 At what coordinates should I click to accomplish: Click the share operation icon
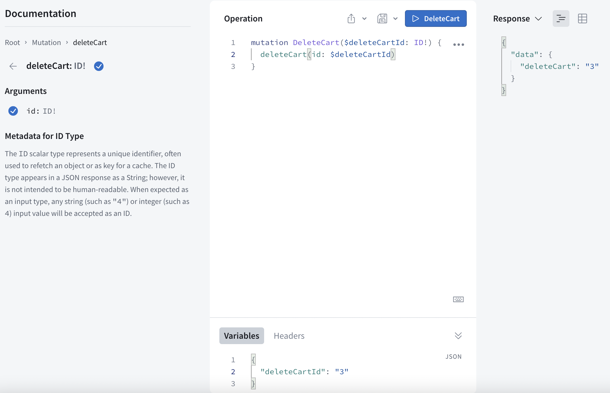click(x=351, y=18)
